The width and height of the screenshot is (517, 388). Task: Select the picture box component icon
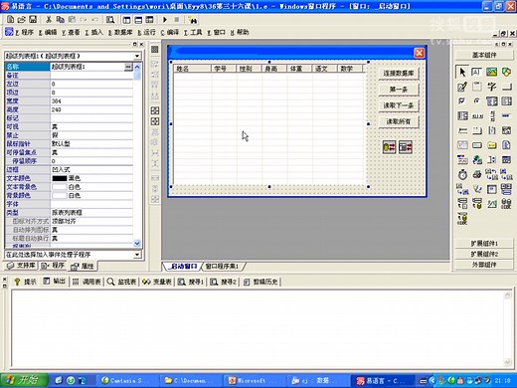tap(491, 72)
